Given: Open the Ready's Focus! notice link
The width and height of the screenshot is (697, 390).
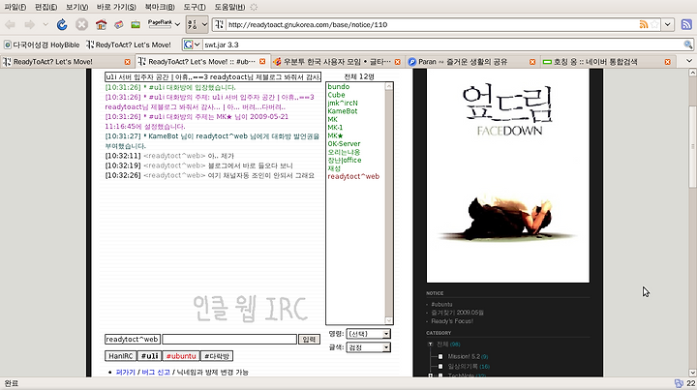Looking at the screenshot, I should [452, 321].
